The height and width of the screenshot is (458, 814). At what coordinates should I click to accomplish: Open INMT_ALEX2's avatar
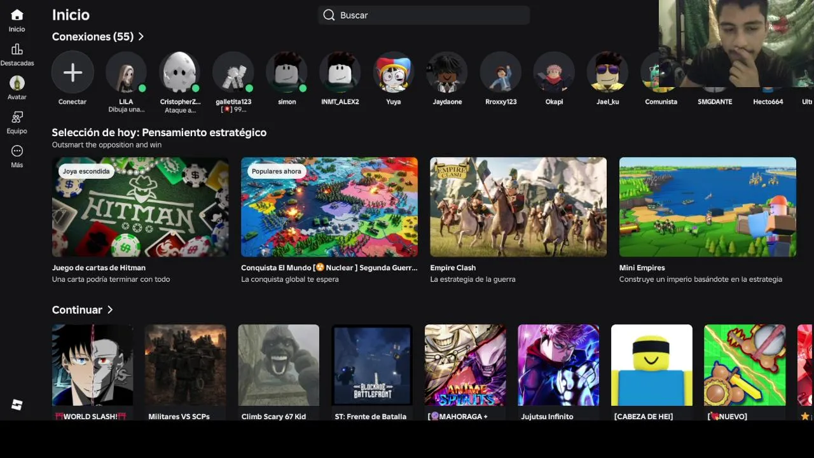click(x=340, y=73)
